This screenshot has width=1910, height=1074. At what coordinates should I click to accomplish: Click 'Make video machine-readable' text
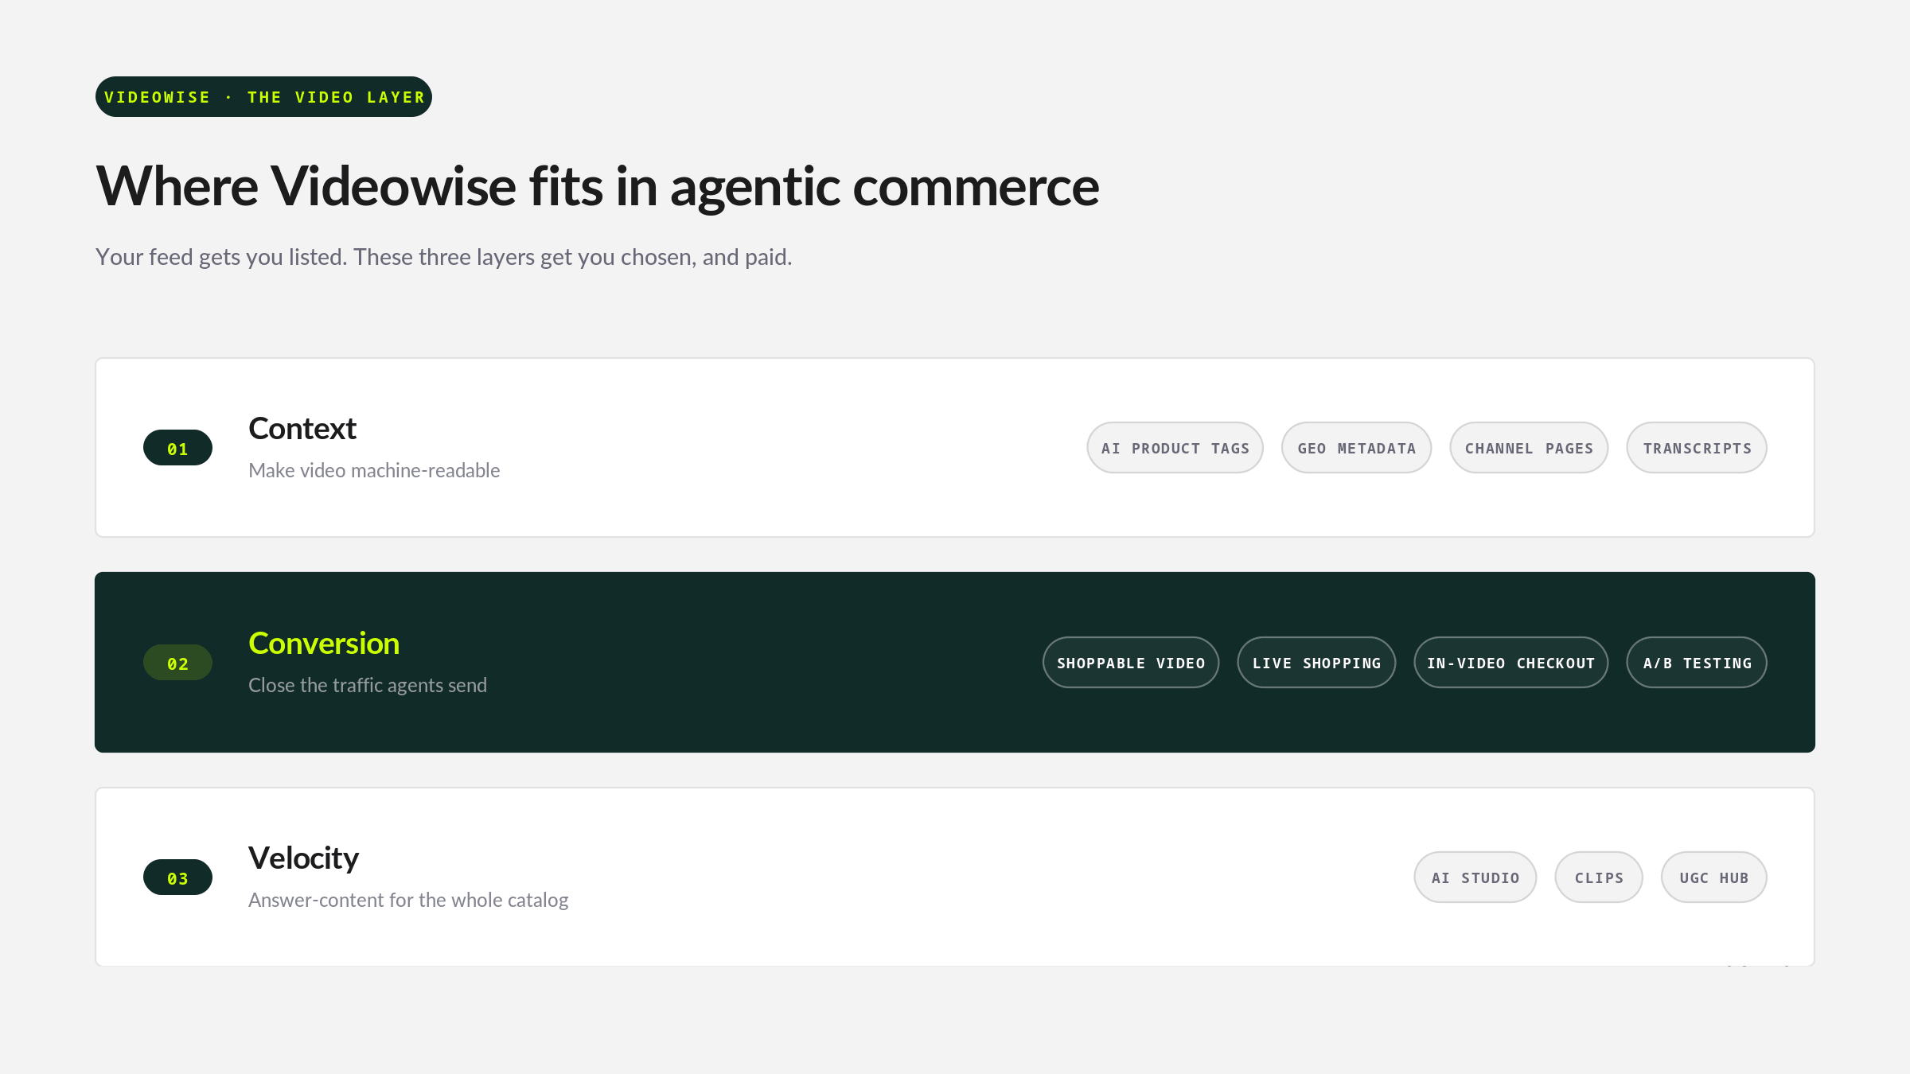coord(374,470)
